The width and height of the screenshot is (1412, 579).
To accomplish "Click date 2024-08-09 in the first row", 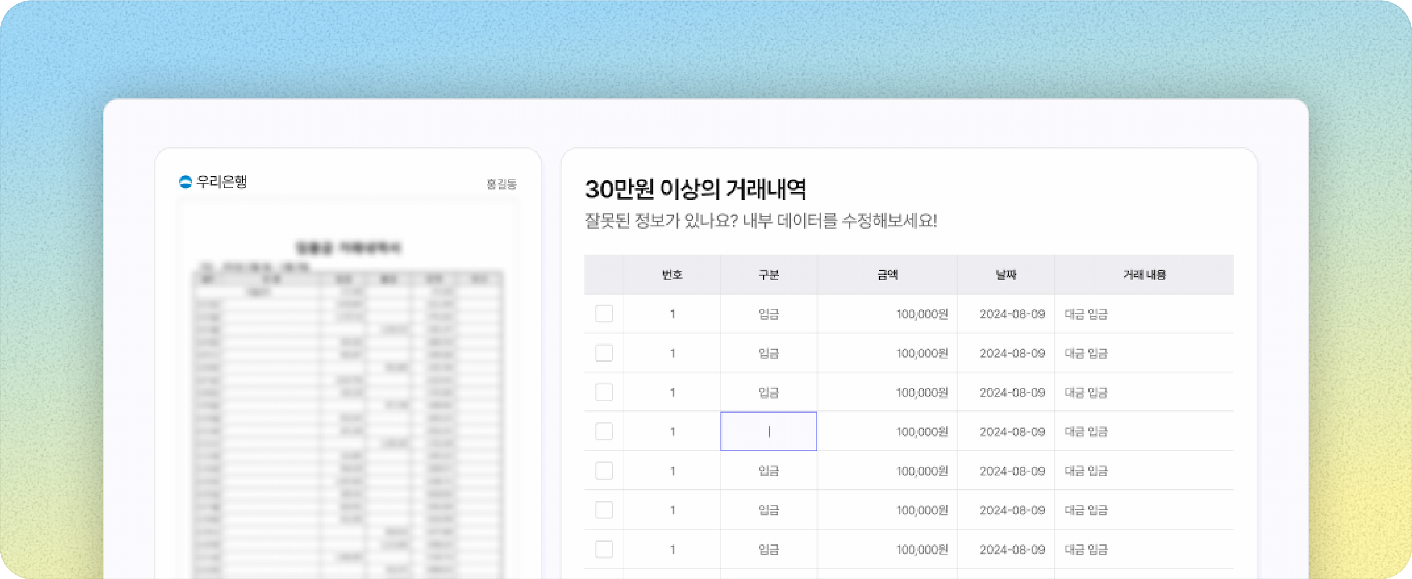I will (x=1012, y=314).
